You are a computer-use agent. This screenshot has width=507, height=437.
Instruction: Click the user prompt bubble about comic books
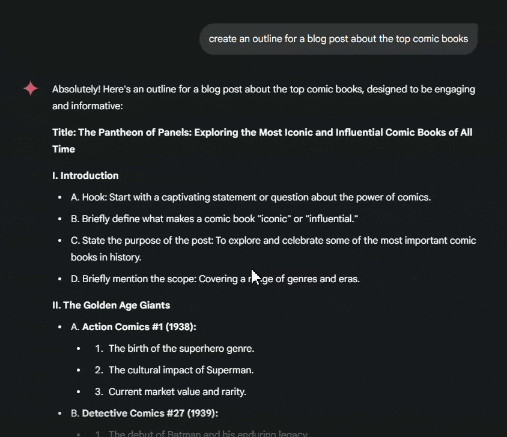pos(338,39)
